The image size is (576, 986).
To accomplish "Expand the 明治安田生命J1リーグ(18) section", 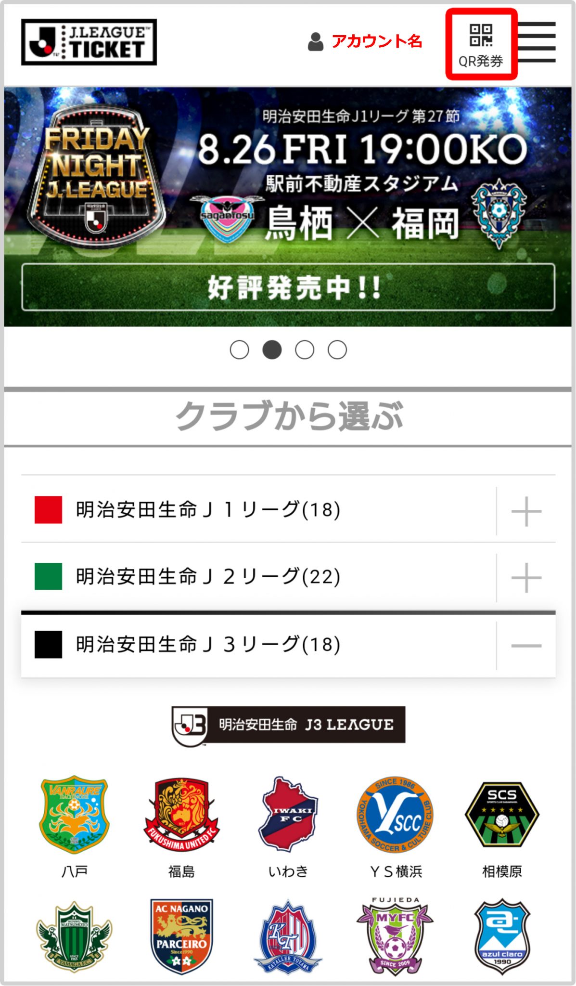I will pos(288,510).
